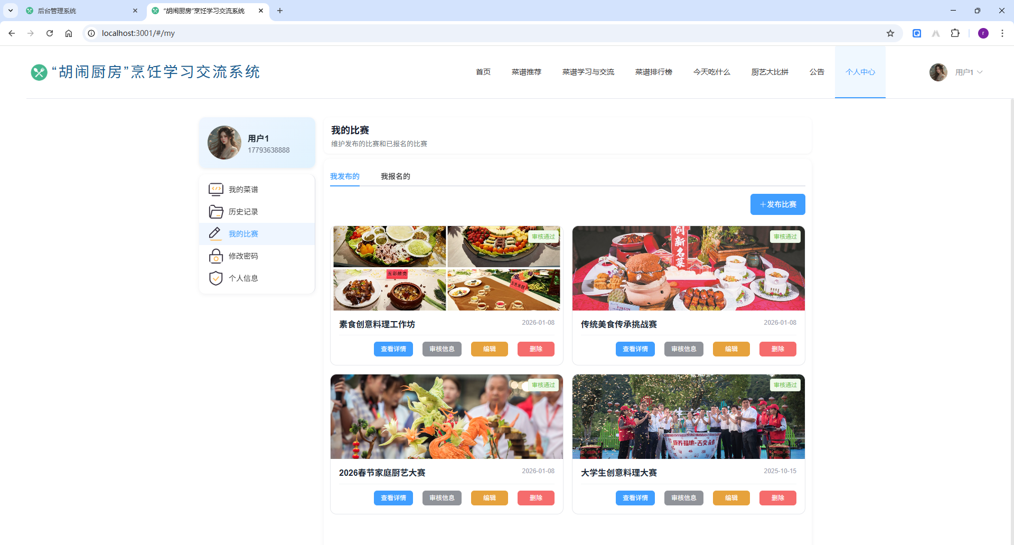Image resolution: width=1014 pixels, height=545 pixels.
Task: Click the site logo icon beside the title
Action: 39,72
